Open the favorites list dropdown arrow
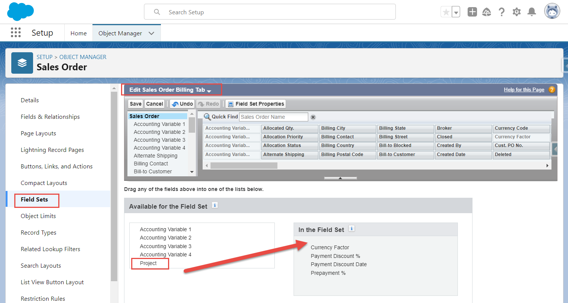Image resolution: width=568 pixels, height=303 pixels. (456, 12)
